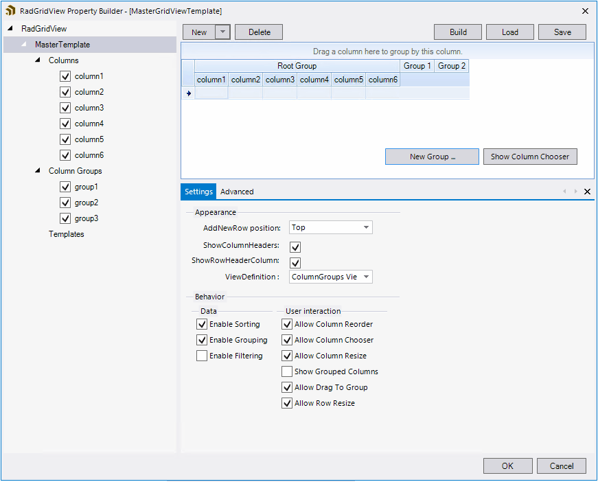This screenshot has height=482, width=598.
Task: Select the column5 header in the grid preview
Action: coord(348,80)
